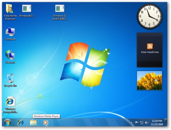Launch Internet Explorer from the taskbar
The height and width of the screenshot is (130, 171).
(x=20, y=122)
